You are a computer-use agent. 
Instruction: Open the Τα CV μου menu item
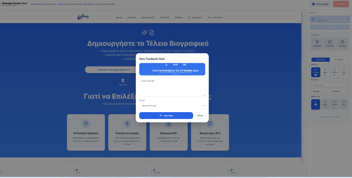[165, 17]
